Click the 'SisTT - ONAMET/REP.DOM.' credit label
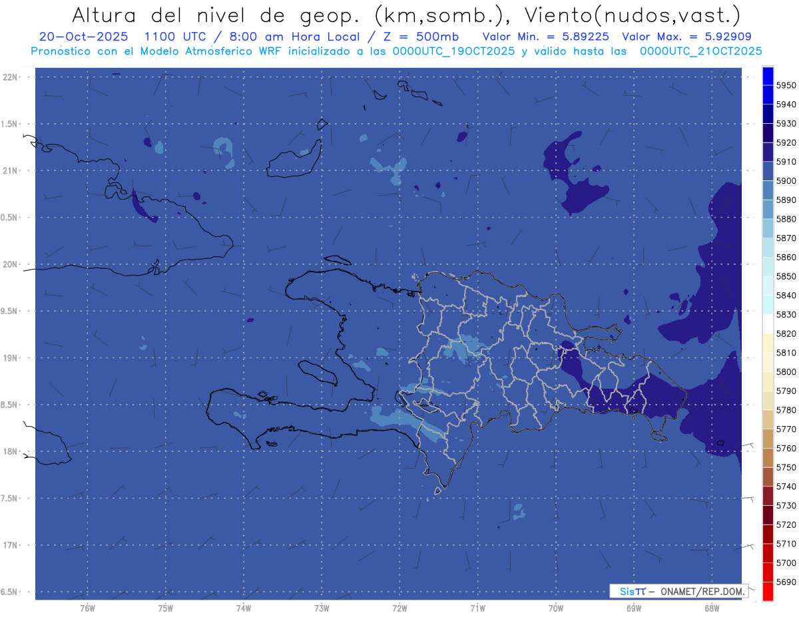This screenshot has width=799, height=617. [678, 591]
